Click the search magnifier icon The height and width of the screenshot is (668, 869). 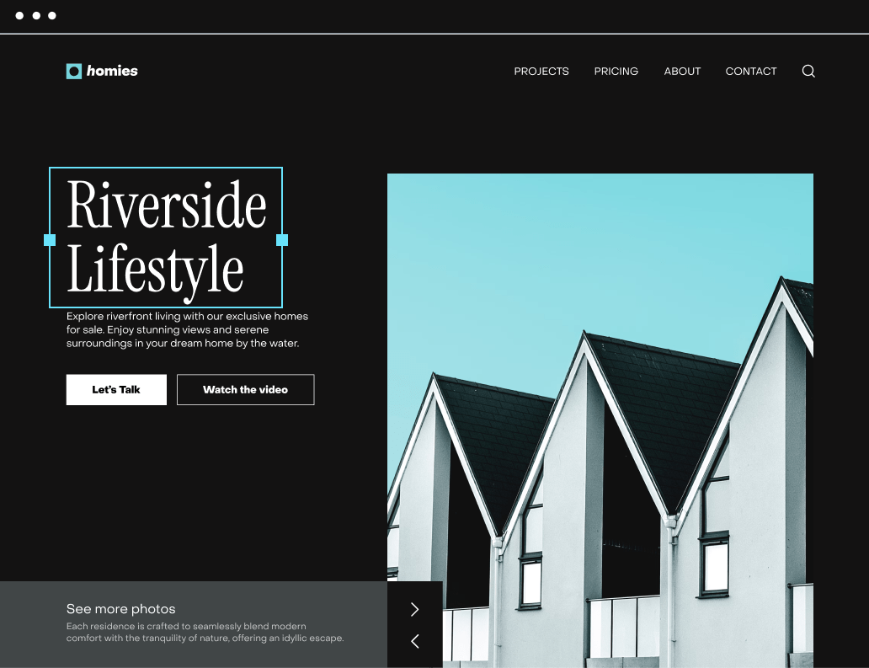coord(808,72)
